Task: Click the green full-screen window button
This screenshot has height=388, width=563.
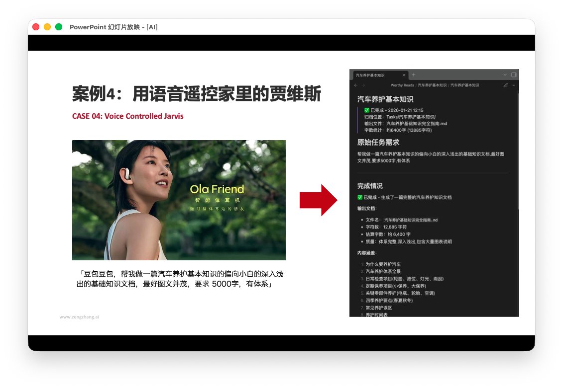Action: 59,27
